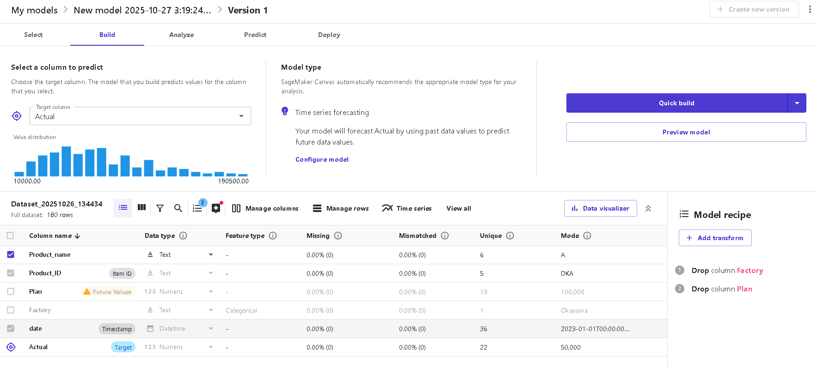This screenshot has height=369, width=817.
Task: Open model recipe steps list icon
Action: 197,208
